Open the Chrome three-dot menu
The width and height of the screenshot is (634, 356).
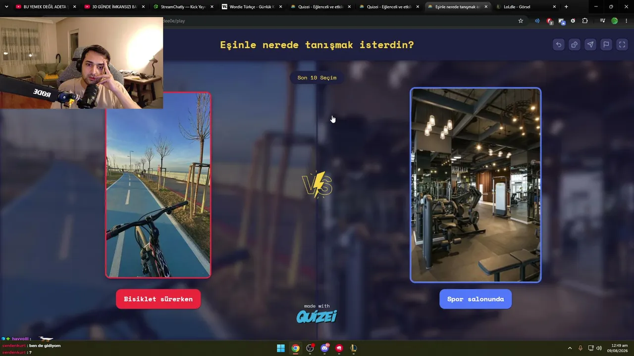tap(626, 21)
